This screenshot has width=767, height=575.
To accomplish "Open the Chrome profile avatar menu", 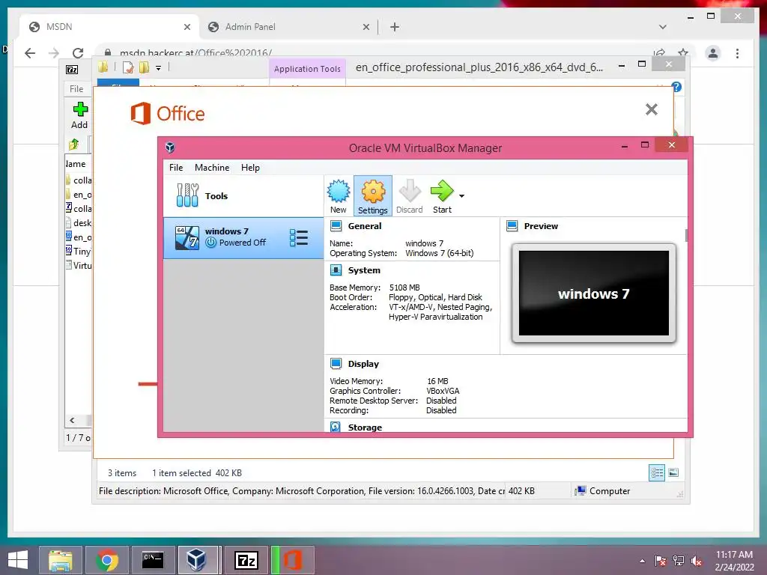I will tap(713, 53).
